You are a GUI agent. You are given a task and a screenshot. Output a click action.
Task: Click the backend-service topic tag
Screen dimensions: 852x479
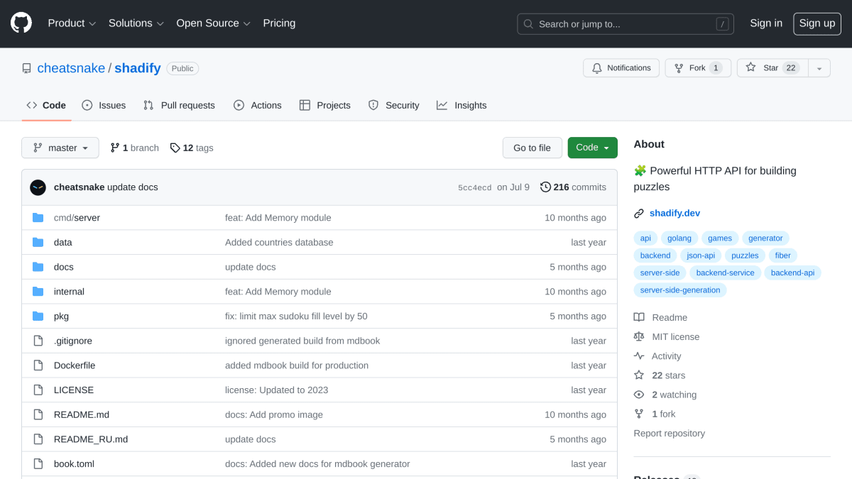(726, 273)
